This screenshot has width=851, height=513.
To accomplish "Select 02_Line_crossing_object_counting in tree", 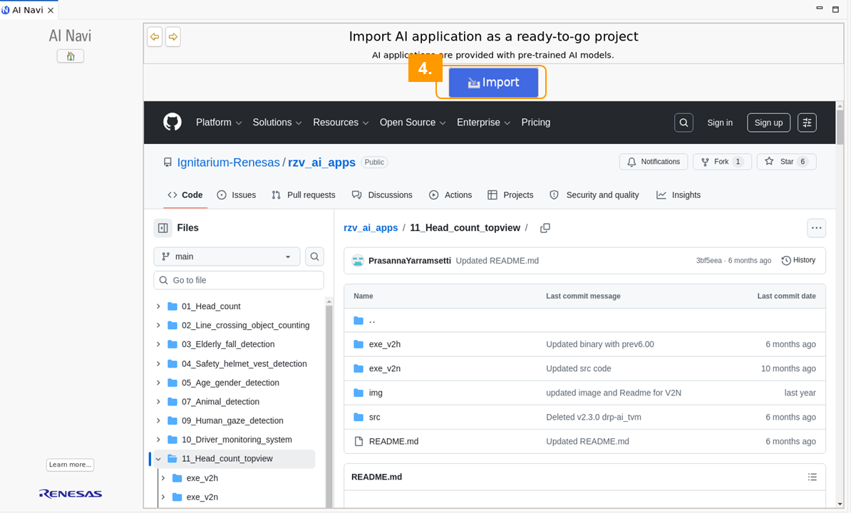I will (245, 326).
